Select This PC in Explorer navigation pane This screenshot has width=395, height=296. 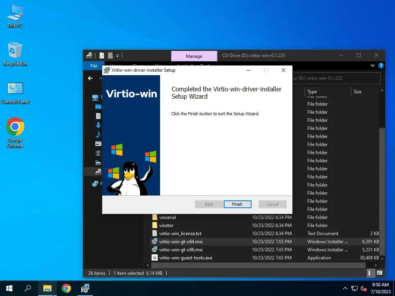click(x=95, y=98)
